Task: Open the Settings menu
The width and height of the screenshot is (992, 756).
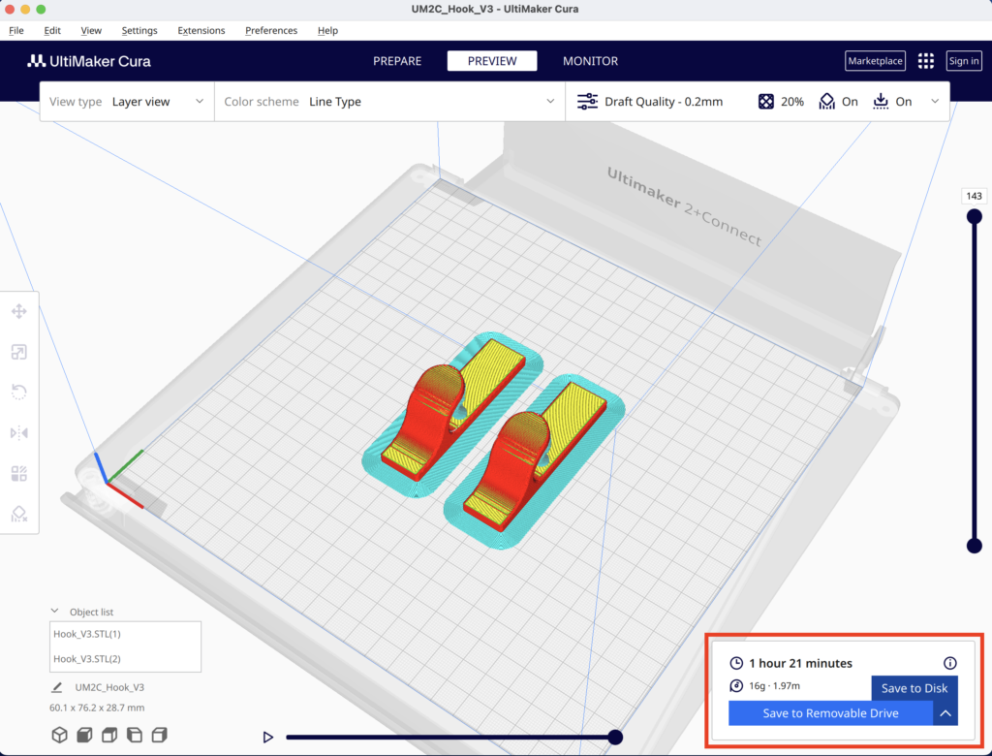Action: pyautogui.click(x=139, y=30)
